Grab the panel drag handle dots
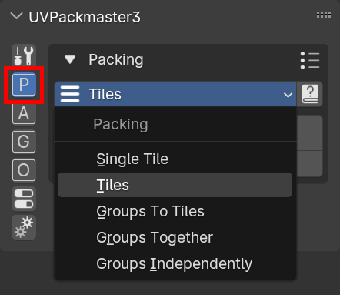The image size is (340, 295). [324, 15]
